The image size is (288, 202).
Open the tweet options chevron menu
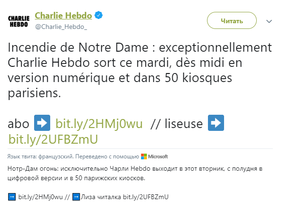pos(269,21)
